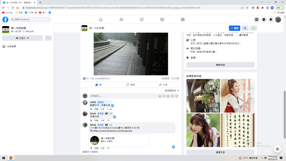Click the camera icon to attach a photo
This screenshot has width=286, height=161.
[168, 96]
